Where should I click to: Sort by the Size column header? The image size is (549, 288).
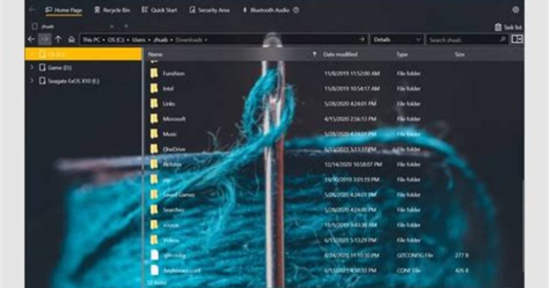(x=459, y=54)
